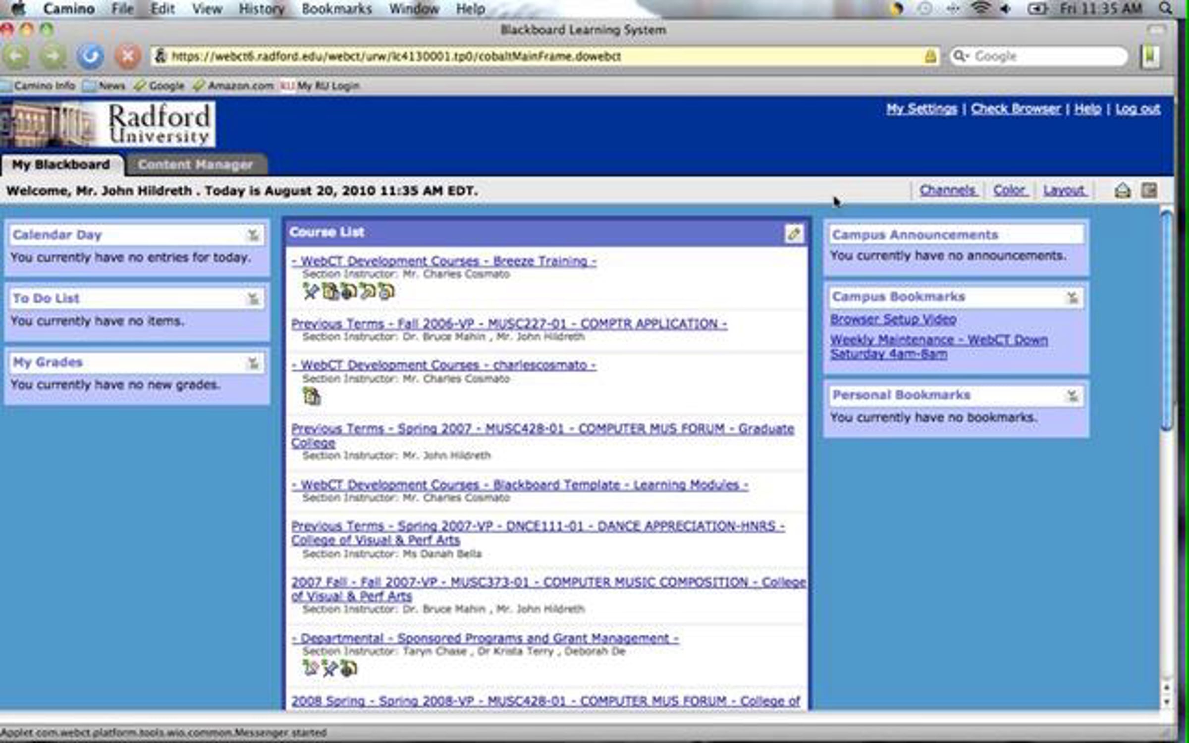The width and height of the screenshot is (1189, 743).
Task: Click the small icon in To Do List header
Action: coord(253,299)
